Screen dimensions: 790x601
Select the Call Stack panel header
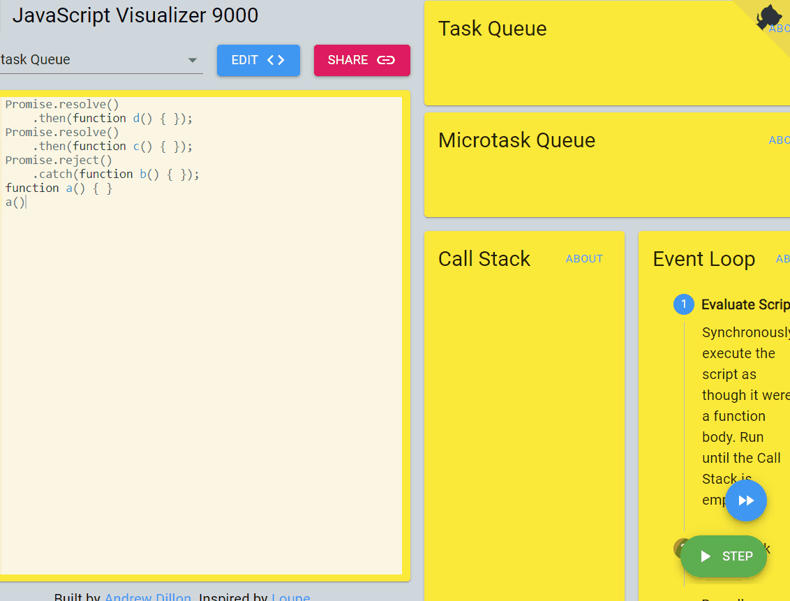tap(484, 258)
